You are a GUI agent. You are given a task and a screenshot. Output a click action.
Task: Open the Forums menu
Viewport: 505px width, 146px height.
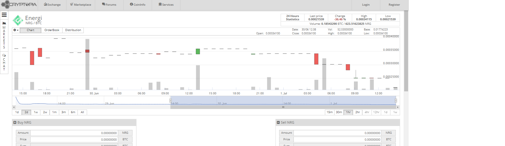click(109, 5)
